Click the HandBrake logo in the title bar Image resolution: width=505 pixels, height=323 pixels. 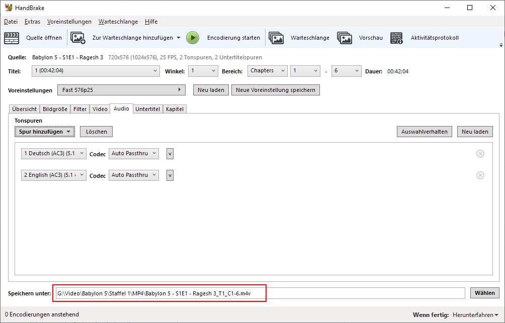(9, 8)
